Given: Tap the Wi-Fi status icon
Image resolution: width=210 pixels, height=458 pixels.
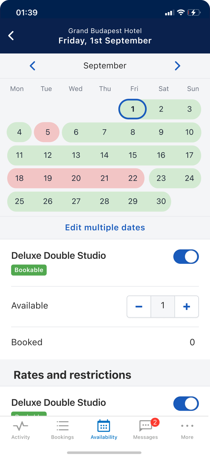Looking at the screenshot, I should 180,12.
